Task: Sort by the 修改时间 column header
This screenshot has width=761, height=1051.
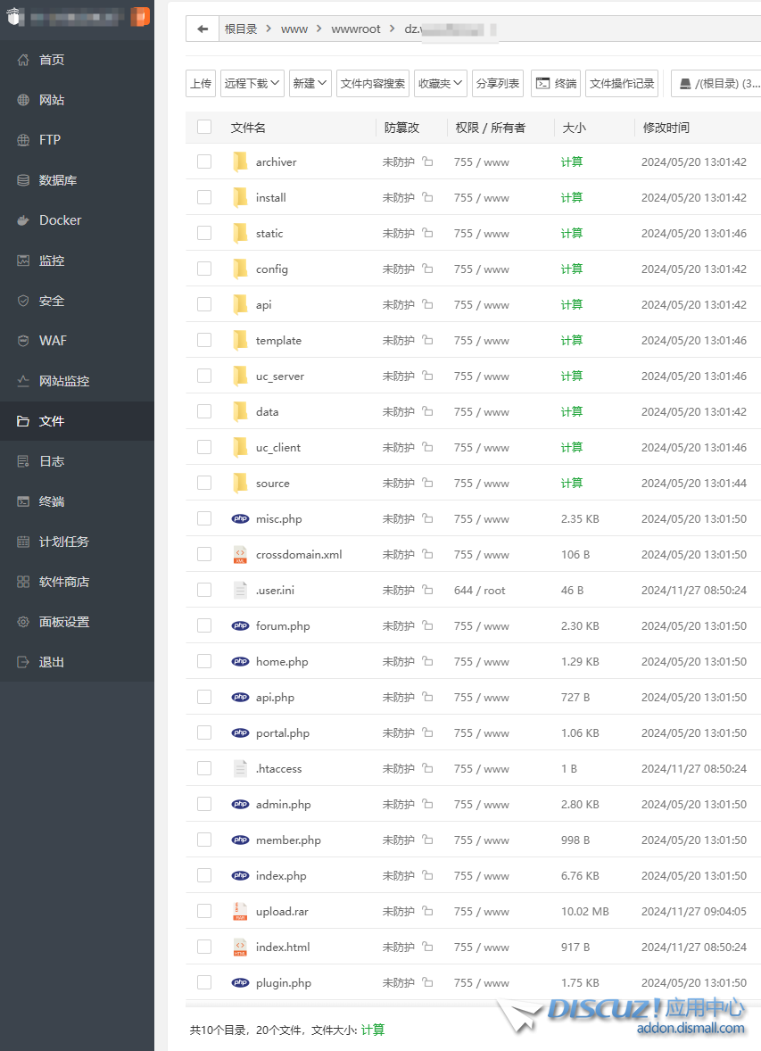Action: point(666,128)
